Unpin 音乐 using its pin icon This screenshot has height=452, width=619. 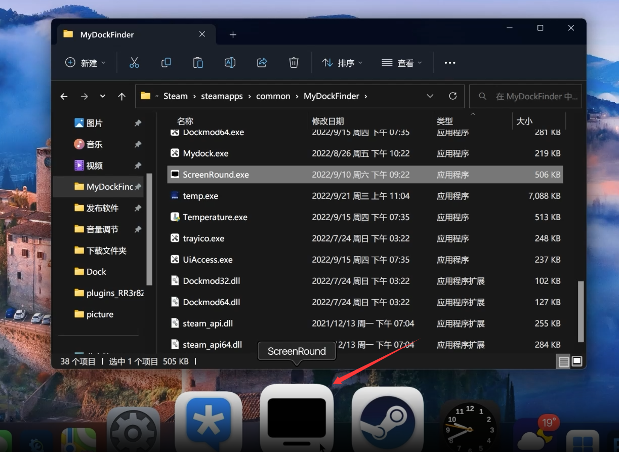138,144
